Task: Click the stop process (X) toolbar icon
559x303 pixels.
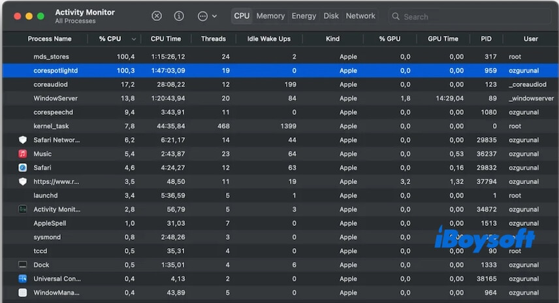Action: coord(157,16)
